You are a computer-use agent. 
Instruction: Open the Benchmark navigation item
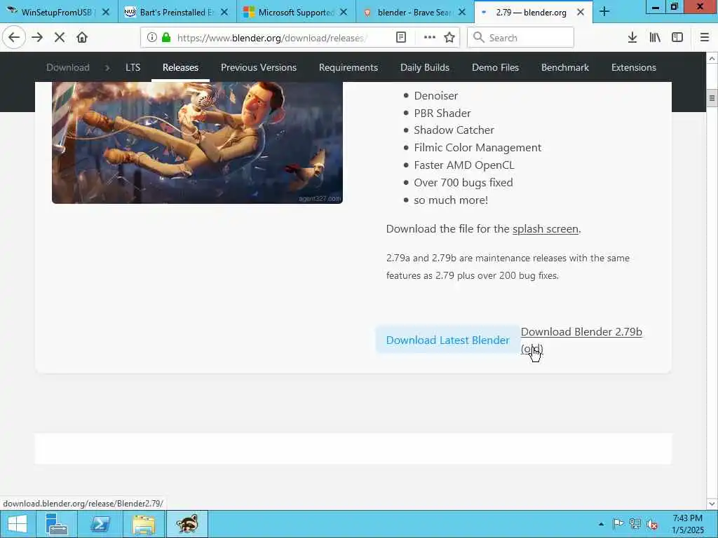[565, 67]
